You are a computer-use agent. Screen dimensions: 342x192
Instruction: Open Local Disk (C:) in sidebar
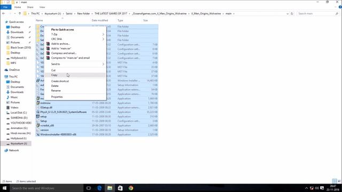tap(19, 113)
